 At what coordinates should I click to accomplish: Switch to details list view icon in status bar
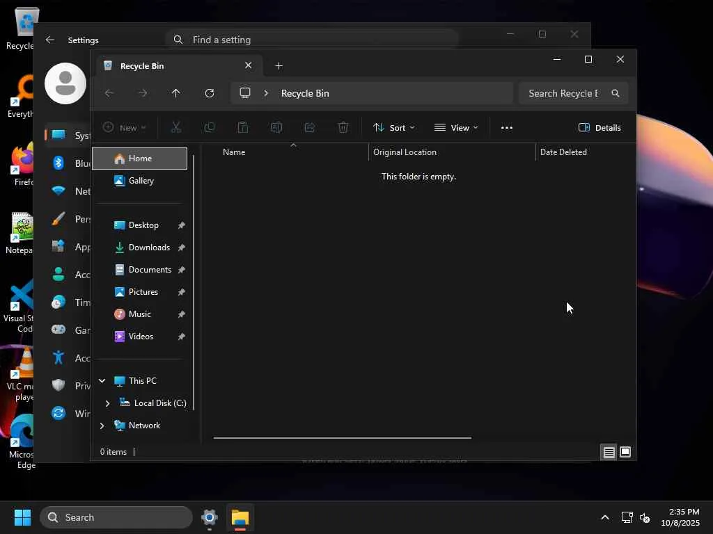pos(609,452)
